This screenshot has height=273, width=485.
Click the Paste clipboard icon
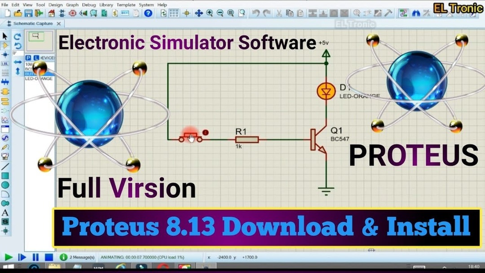click(x=300, y=13)
